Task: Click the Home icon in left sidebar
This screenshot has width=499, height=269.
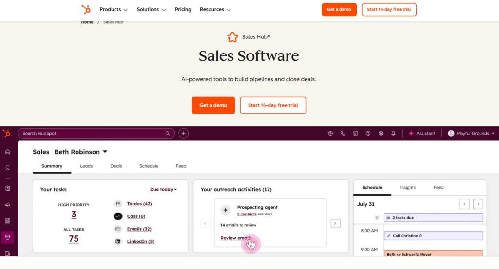Action: point(8,152)
